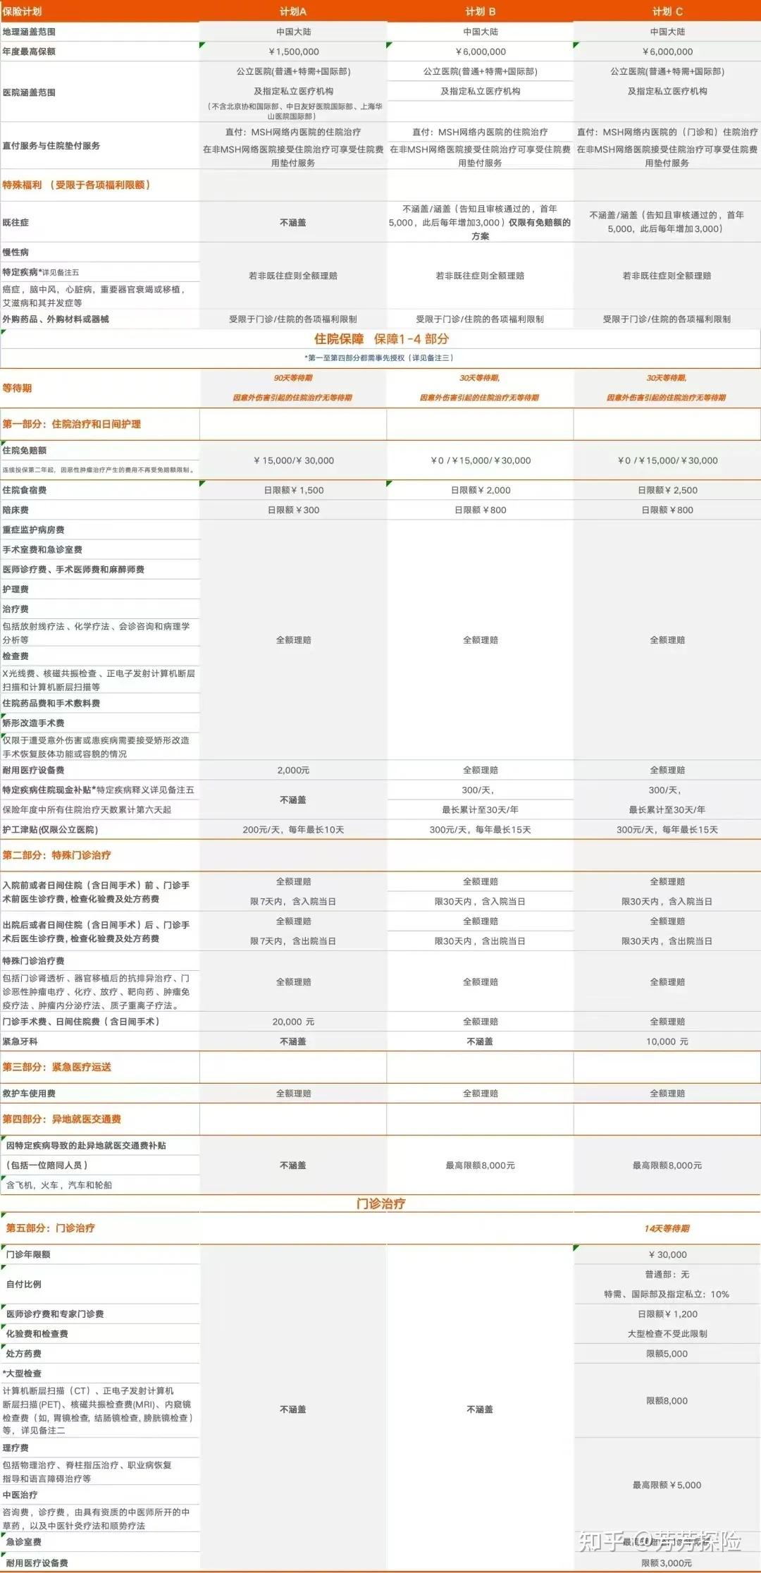Click the 特殊门诊治疗费 row label

click(x=34, y=960)
